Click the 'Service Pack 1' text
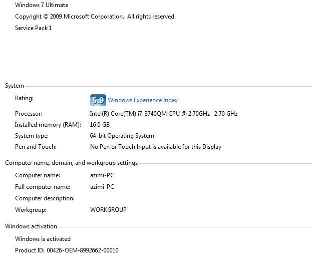The width and height of the screenshot is (312, 280). [34, 28]
